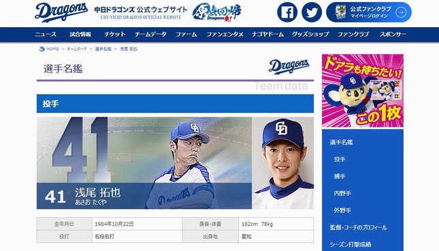Click the arrow icon on fan club login
439x251 pixels.
pos(401,12)
